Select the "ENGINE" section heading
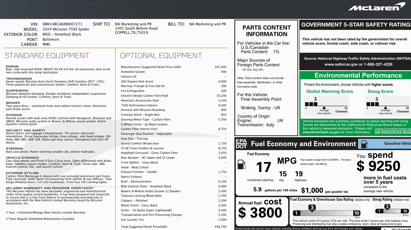The image size is (411, 230). [x=12, y=67]
